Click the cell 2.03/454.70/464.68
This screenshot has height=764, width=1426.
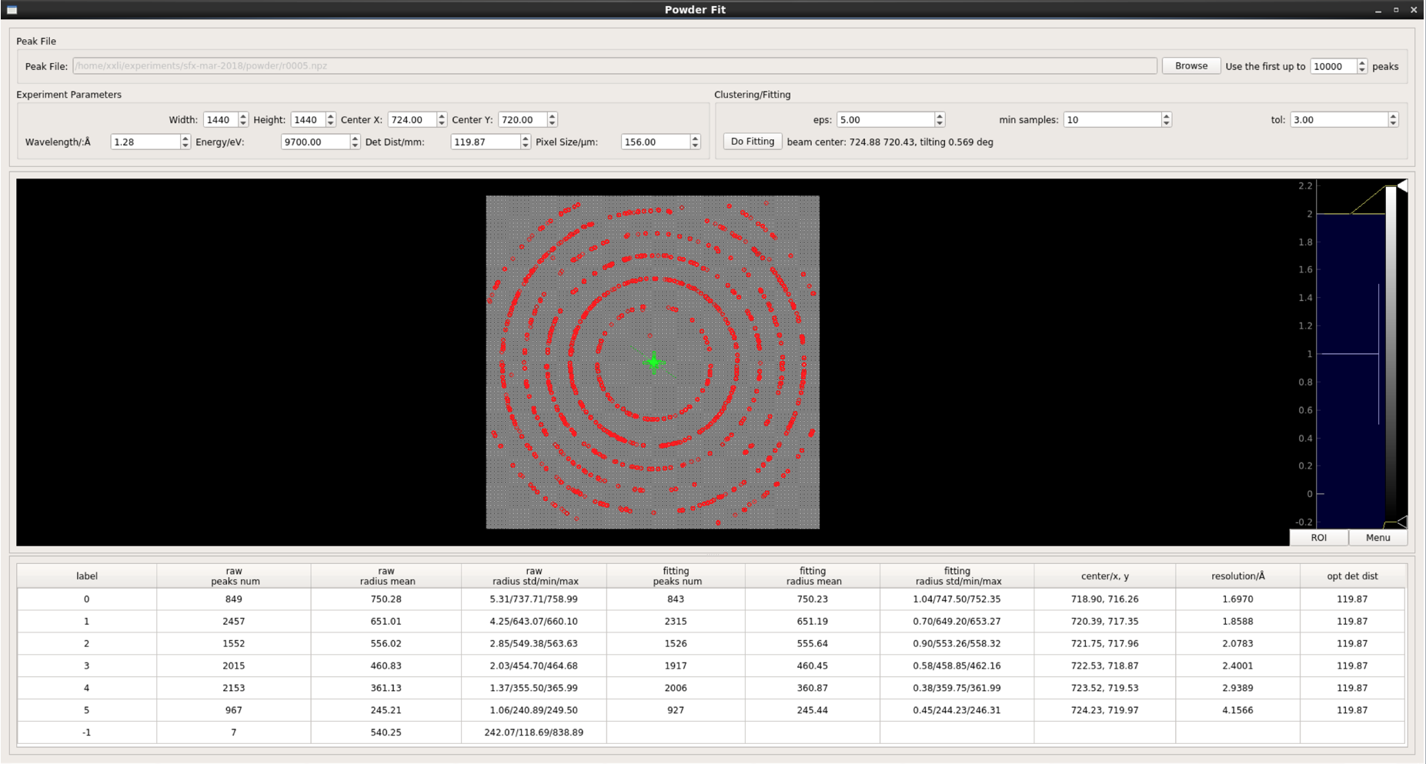534,666
